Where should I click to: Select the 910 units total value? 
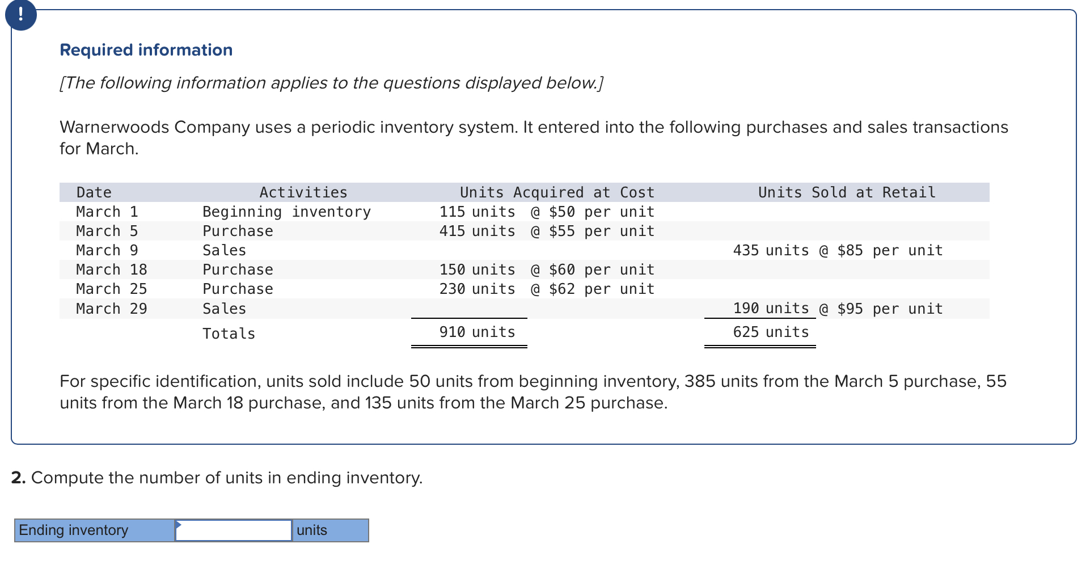point(475,332)
